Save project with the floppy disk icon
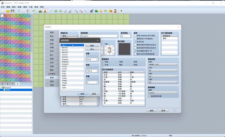 (12, 11)
